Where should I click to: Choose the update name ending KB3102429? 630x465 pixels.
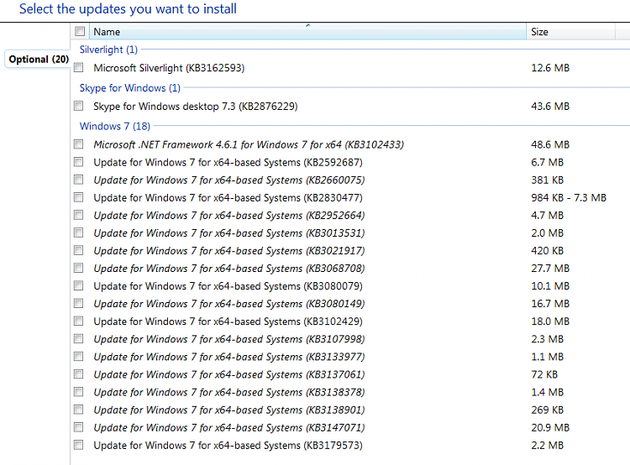[228, 321]
